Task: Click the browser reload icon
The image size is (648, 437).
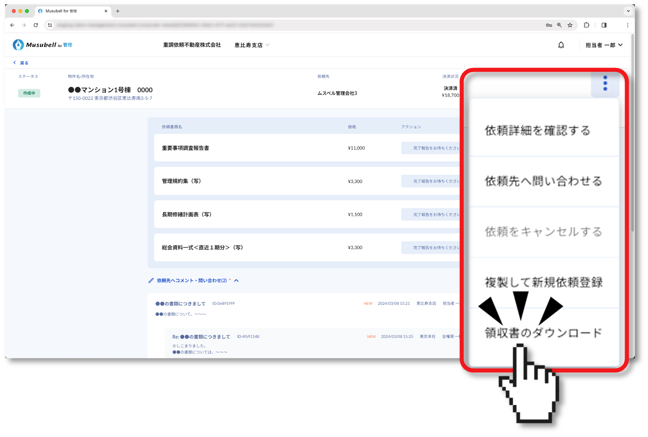Action: (36, 25)
